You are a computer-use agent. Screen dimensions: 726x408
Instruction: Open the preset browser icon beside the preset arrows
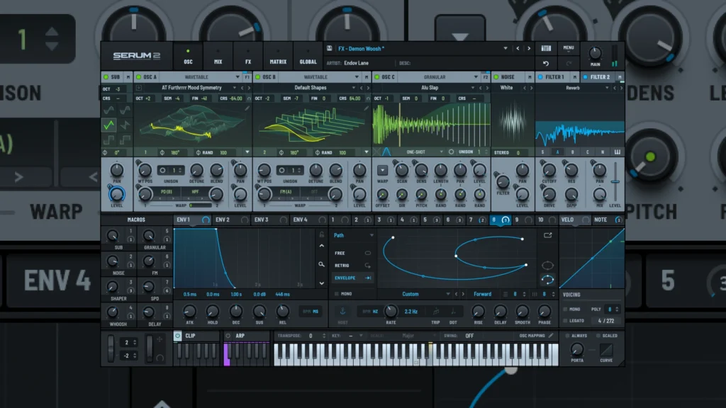(x=546, y=48)
